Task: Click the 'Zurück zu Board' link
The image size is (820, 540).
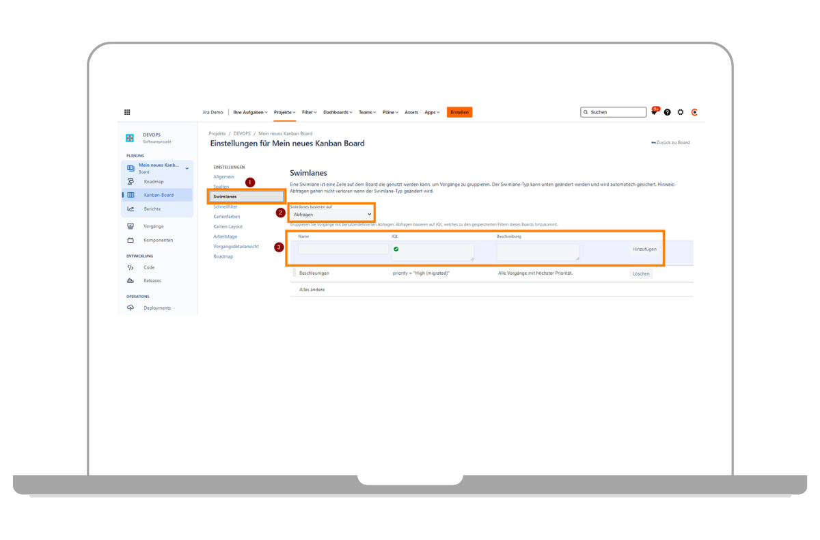Action: click(x=670, y=143)
